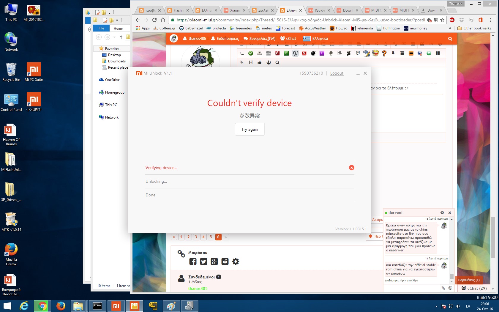Viewport: 499px width, 312px height.
Task: Click the chat message input field
Action: pyautogui.click(x=411, y=288)
